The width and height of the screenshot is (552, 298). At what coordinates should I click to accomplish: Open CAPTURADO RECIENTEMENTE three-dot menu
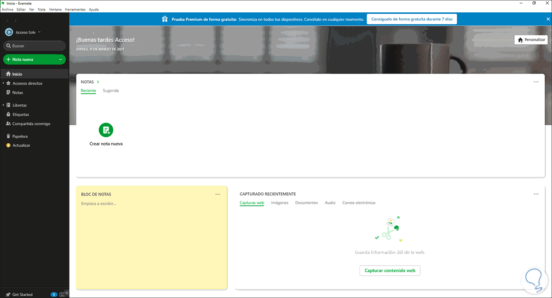(x=536, y=194)
